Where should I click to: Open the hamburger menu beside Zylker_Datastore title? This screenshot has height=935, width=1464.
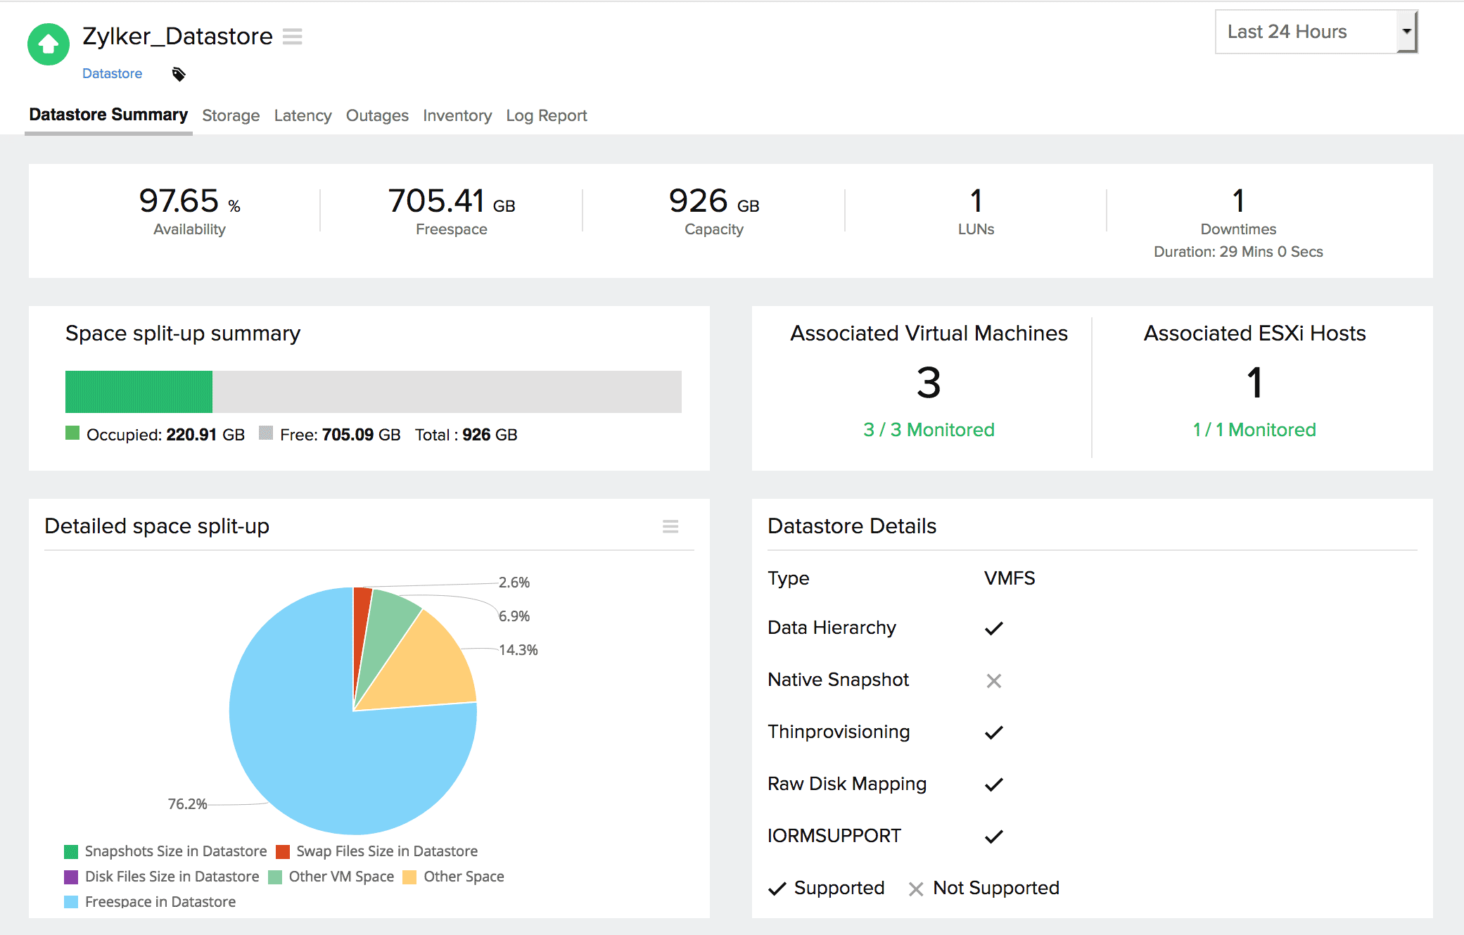292,36
